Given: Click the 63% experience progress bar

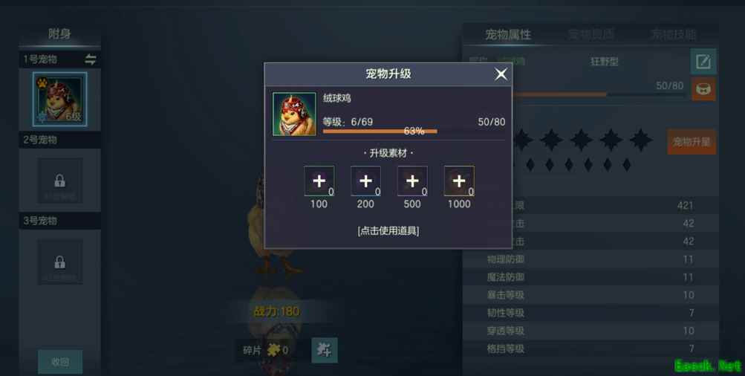Looking at the screenshot, I should [x=380, y=132].
